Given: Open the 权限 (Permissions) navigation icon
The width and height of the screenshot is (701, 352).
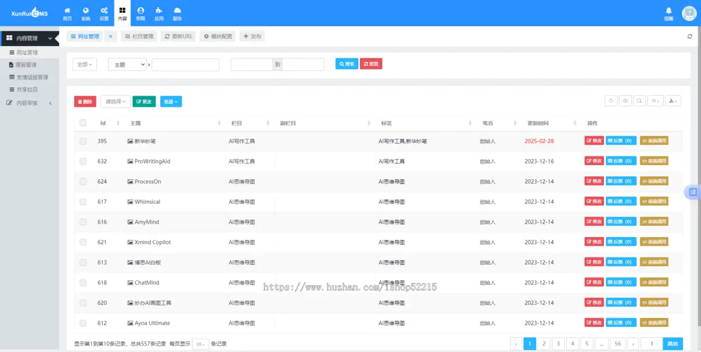Looking at the screenshot, I should [x=140, y=12].
